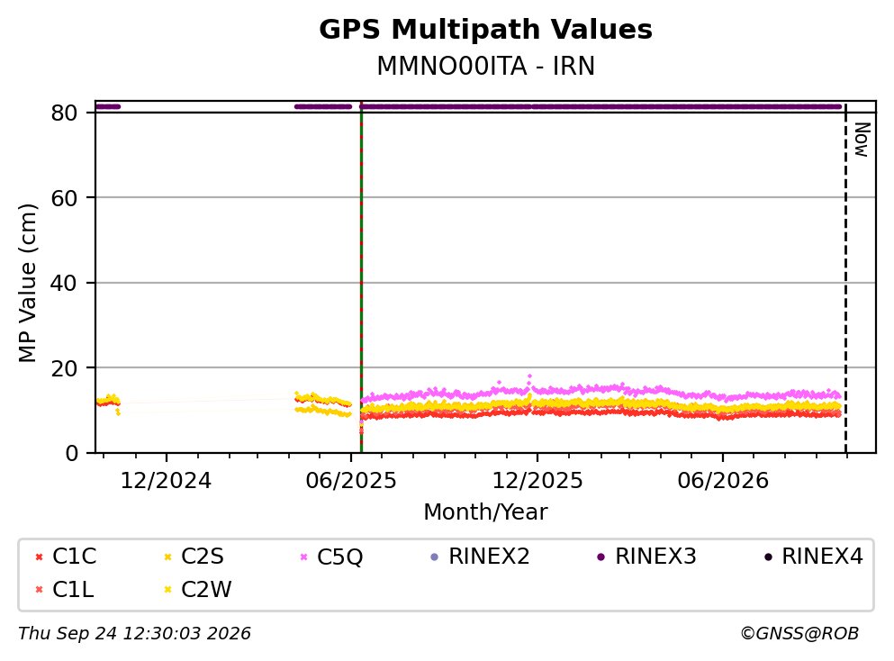Select the C1C legend label
This screenshot has width=894, height=661.
74,557
